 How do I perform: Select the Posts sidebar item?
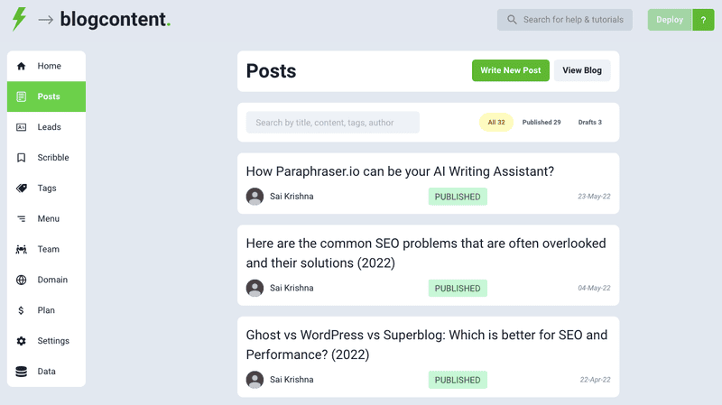tap(47, 97)
